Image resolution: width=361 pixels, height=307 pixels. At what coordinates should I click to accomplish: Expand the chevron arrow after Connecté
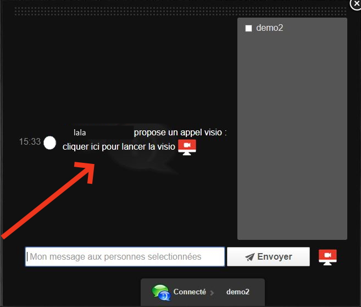(x=212, y=293)
